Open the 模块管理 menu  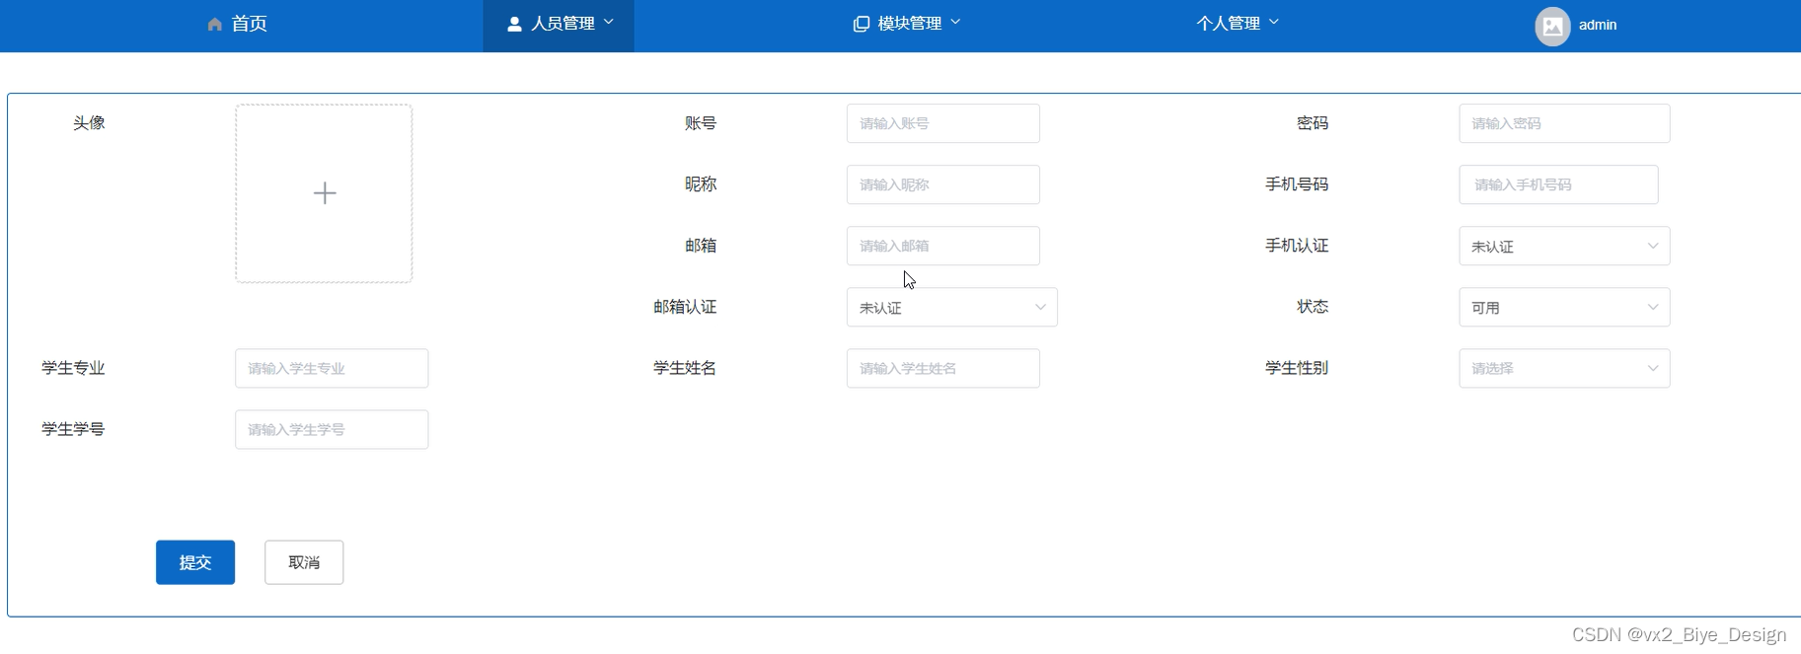[x=907, y=24]
